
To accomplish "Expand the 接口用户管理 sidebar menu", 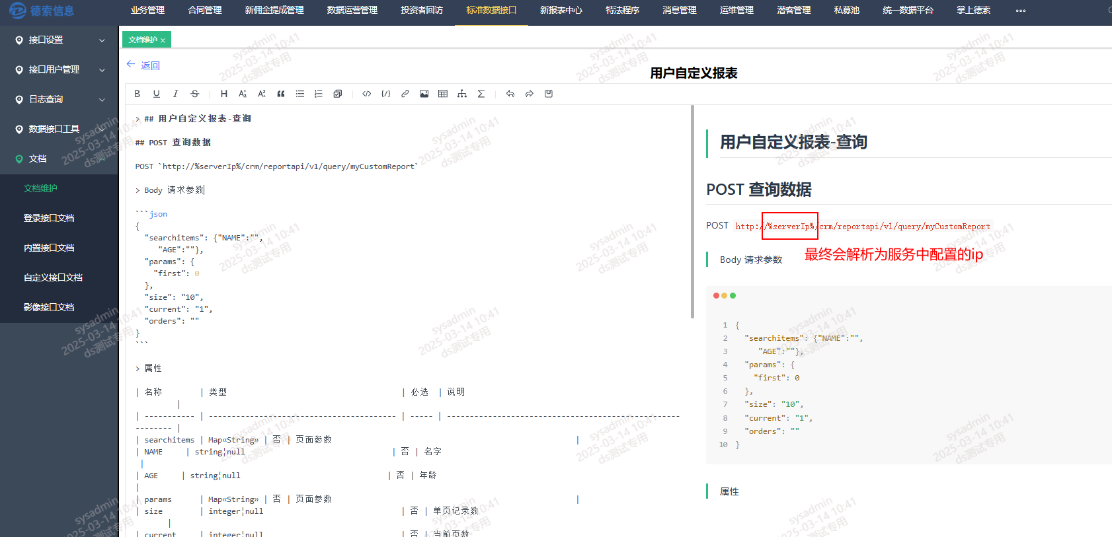I will (60, 69).
